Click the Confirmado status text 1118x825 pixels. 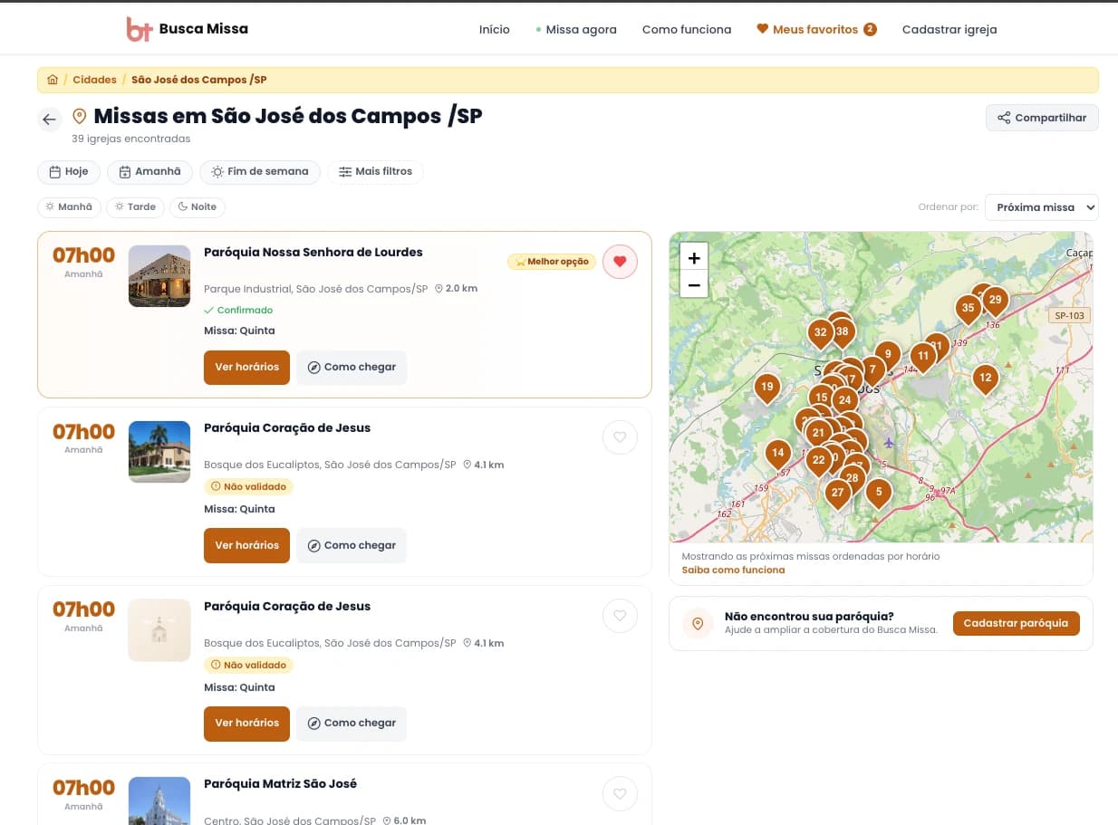coord(239,311)
